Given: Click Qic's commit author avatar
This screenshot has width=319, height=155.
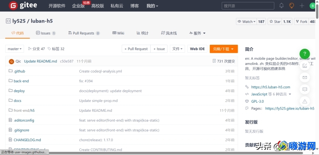Looking at the screenshot, I should (12, 61).
